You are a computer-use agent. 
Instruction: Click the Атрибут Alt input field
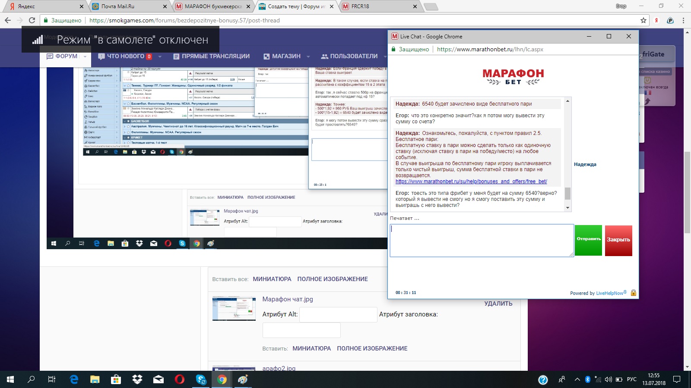click(x=338, y=315)
